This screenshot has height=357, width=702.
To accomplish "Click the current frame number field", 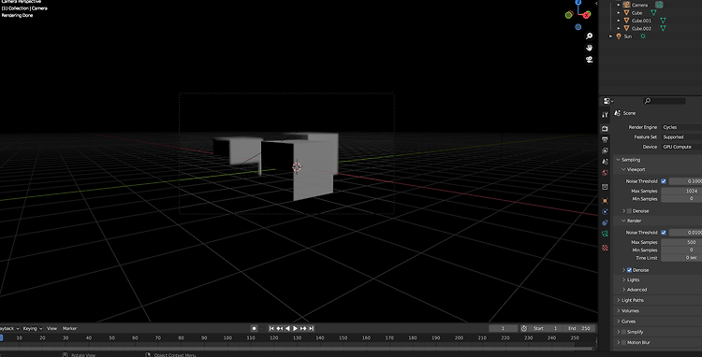I will click(504, 328).
